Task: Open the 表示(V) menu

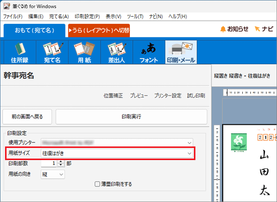Action: coord(113,17)
